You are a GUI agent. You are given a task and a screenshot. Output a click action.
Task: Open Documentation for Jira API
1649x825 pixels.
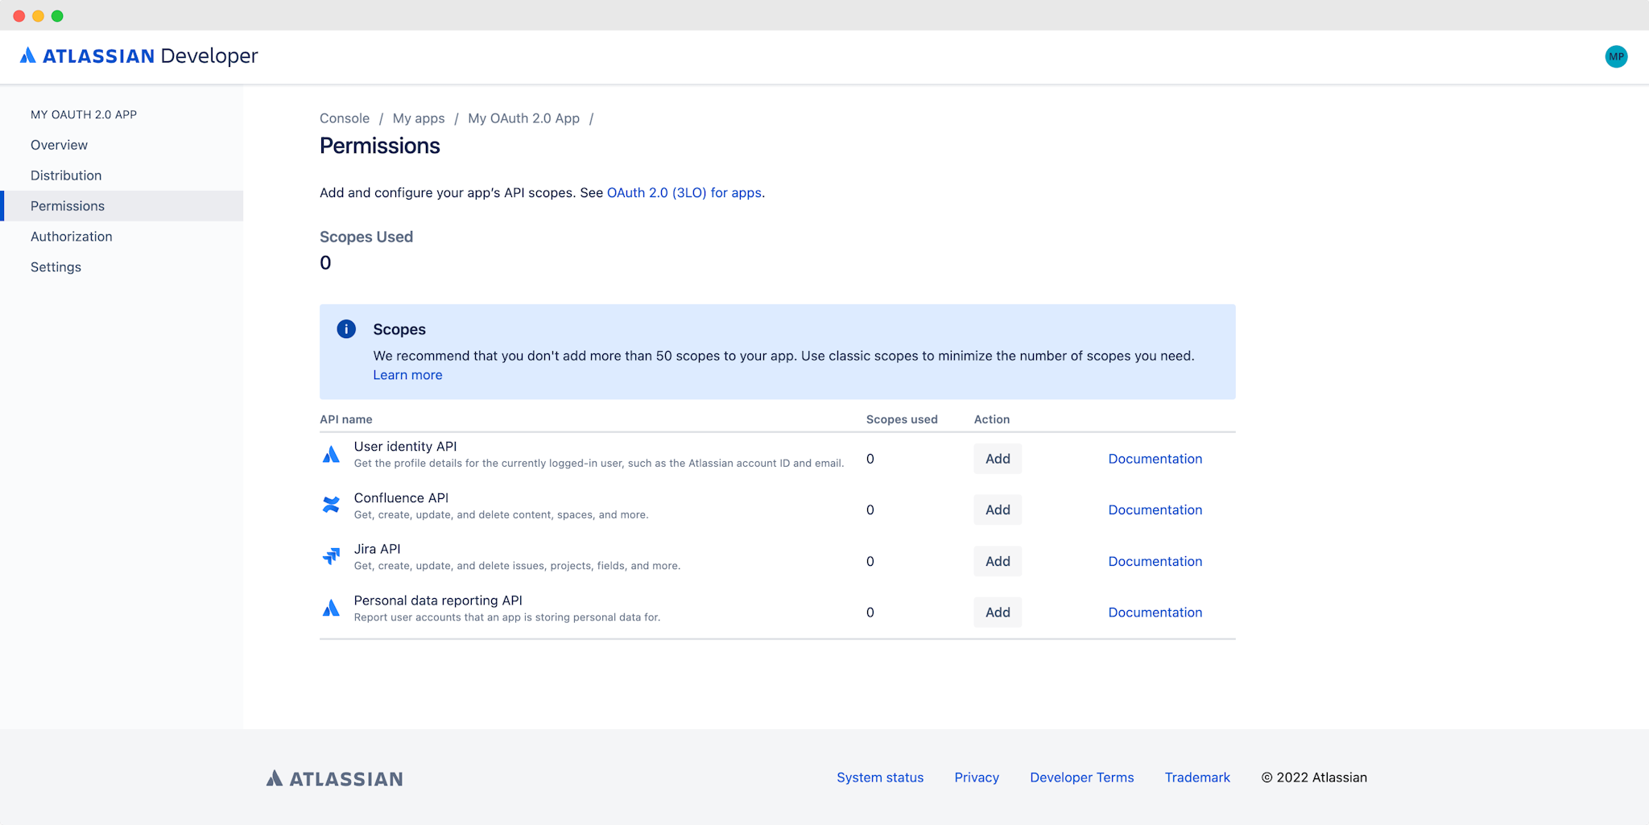coord(1155,561)
